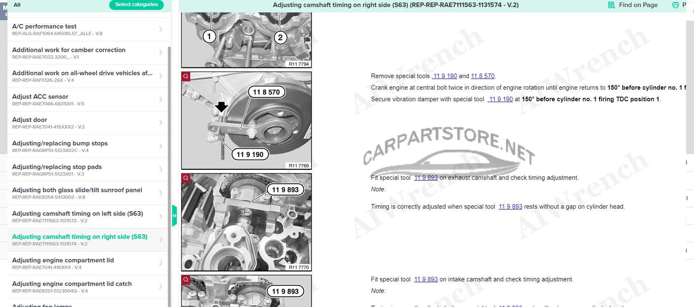Viewport: 694px width, 307px height.
Task: Open the Select categories filter
Action: pyautogui.click(x=136, y=5)
